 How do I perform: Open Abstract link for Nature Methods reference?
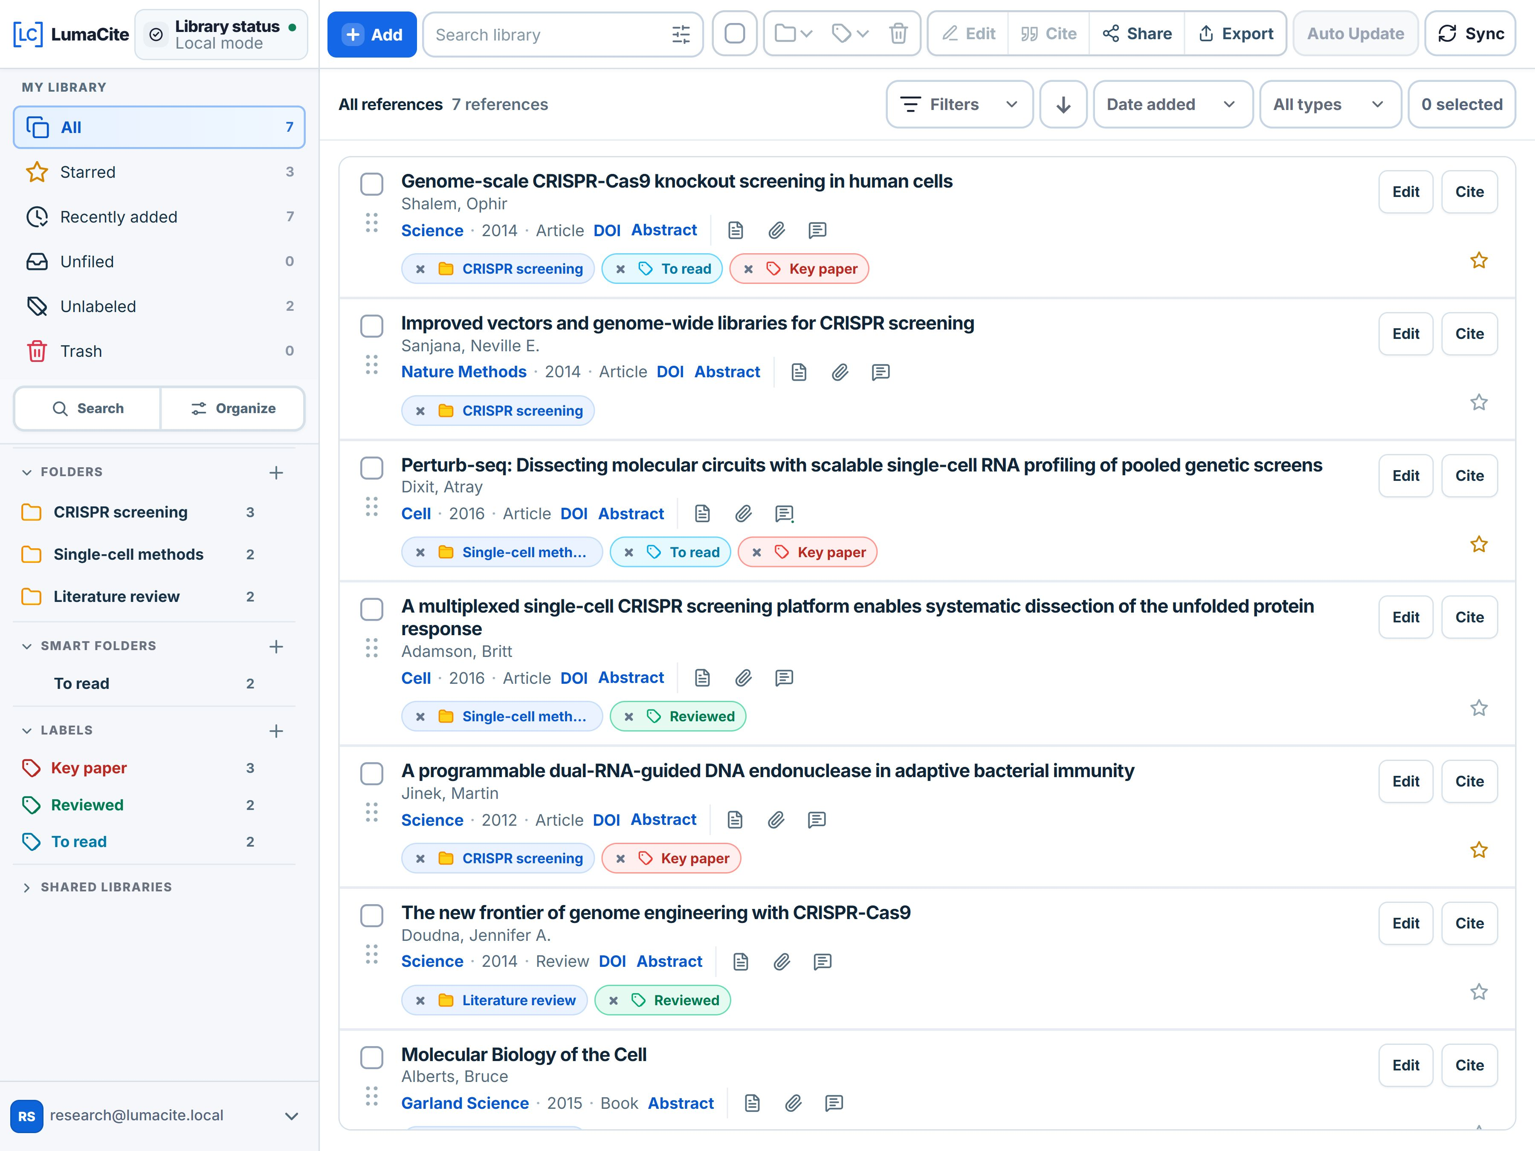727,373
